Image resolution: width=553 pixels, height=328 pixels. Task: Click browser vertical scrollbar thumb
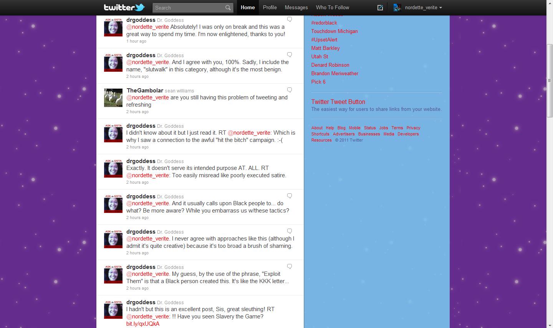pos(550,81)
